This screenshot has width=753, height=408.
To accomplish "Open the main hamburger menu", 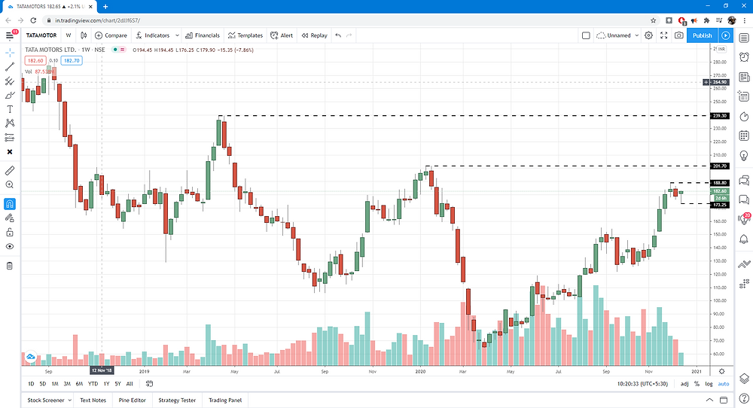I will pos(10,35).
